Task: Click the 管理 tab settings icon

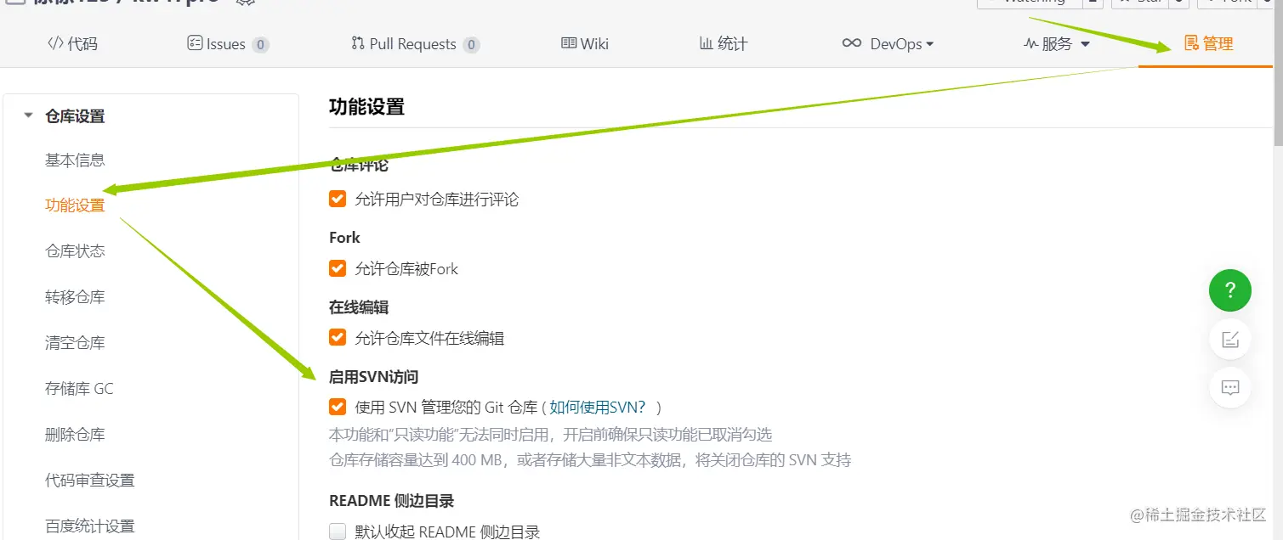Action: [1191, 43]
